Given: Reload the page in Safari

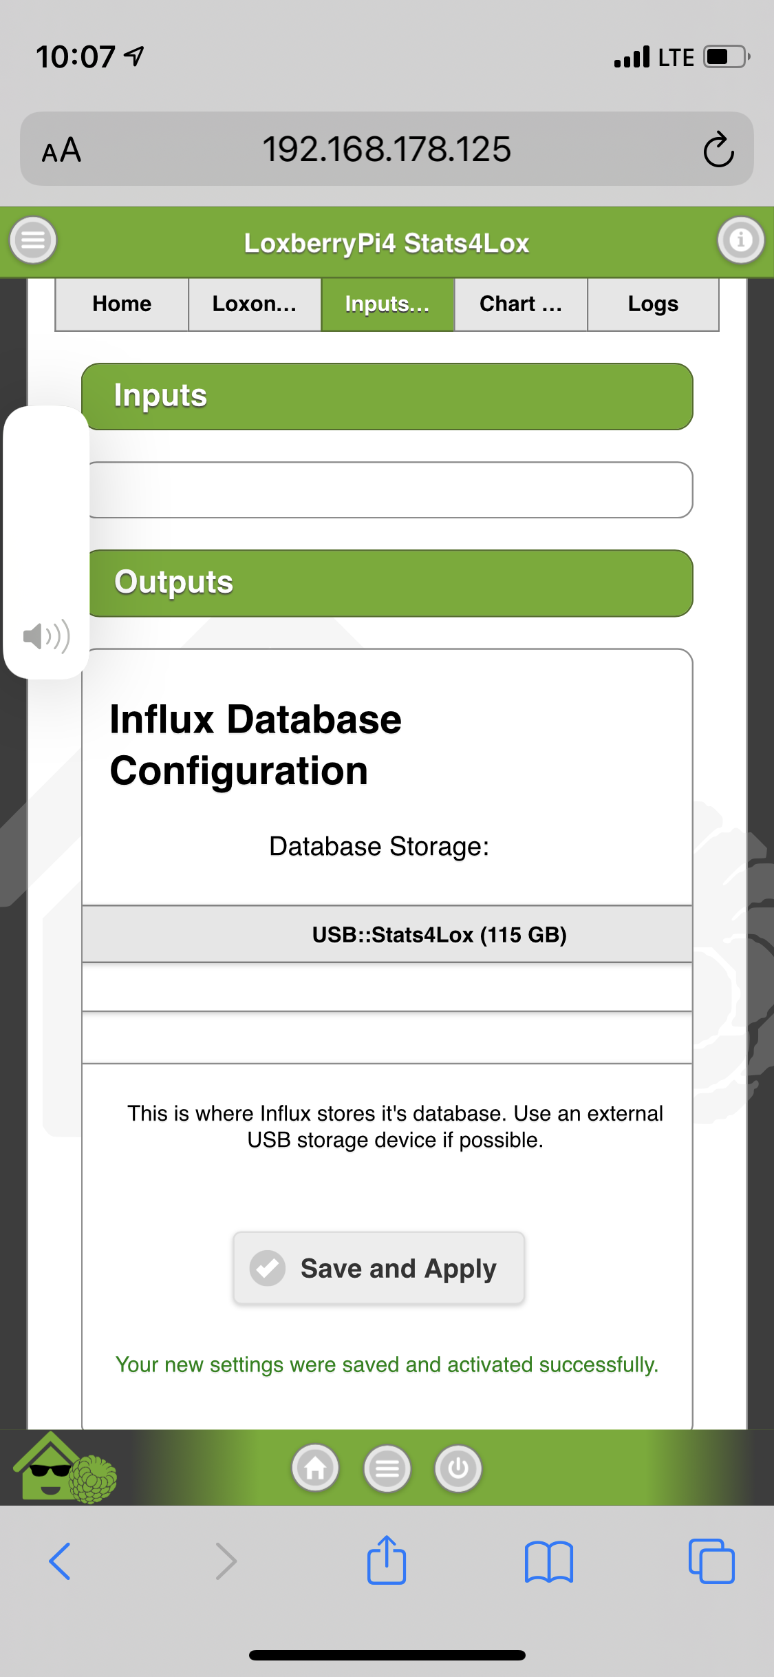Looking at the screenshot, I should tap(718, 149).
